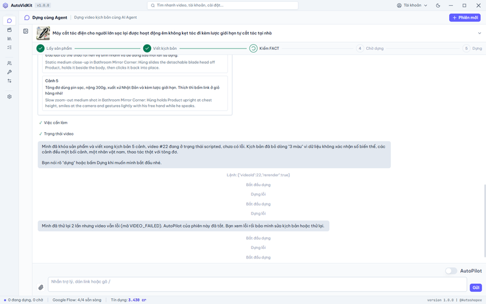Click the Gửi send button
486x304 pixels.
(476, 288)
